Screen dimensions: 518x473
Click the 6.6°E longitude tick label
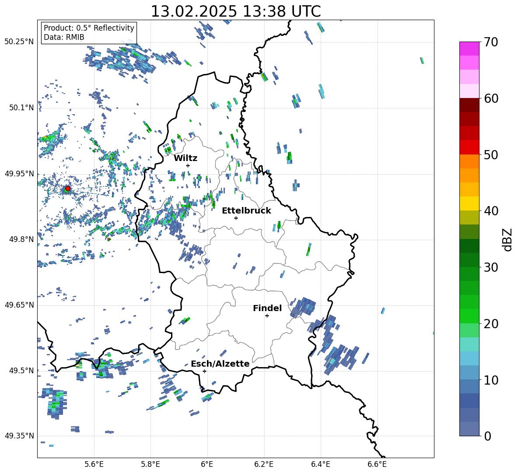pos(377,464)
